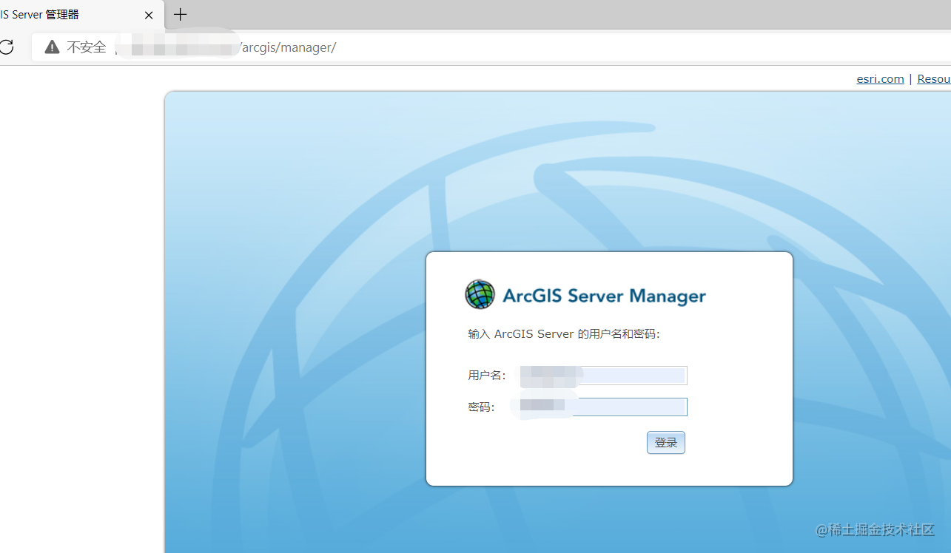Open a new tab with the plus icon

180,15
